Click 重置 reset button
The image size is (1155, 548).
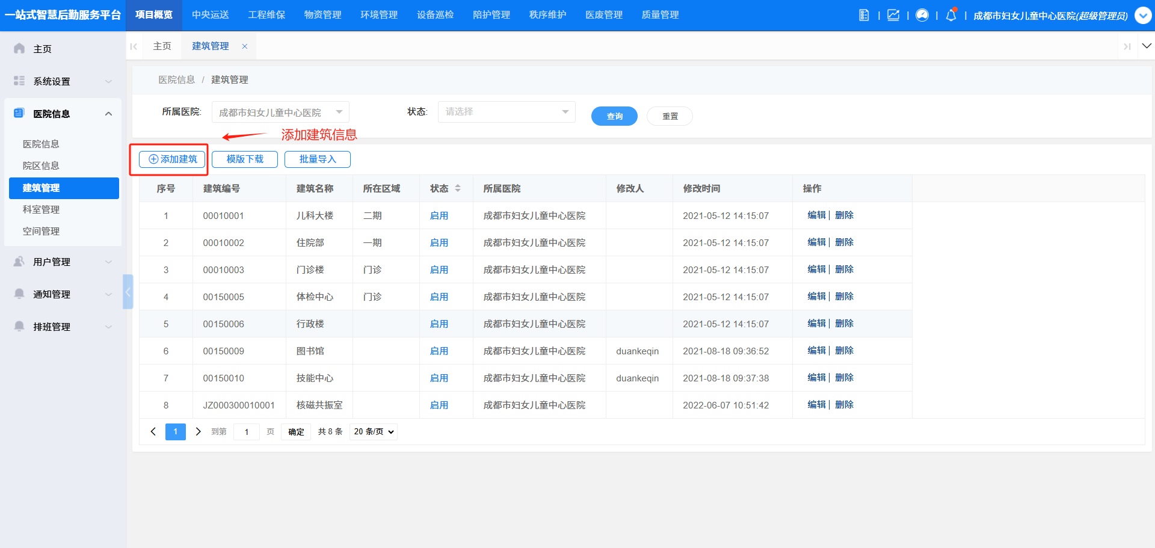click(x=670, y=116)
